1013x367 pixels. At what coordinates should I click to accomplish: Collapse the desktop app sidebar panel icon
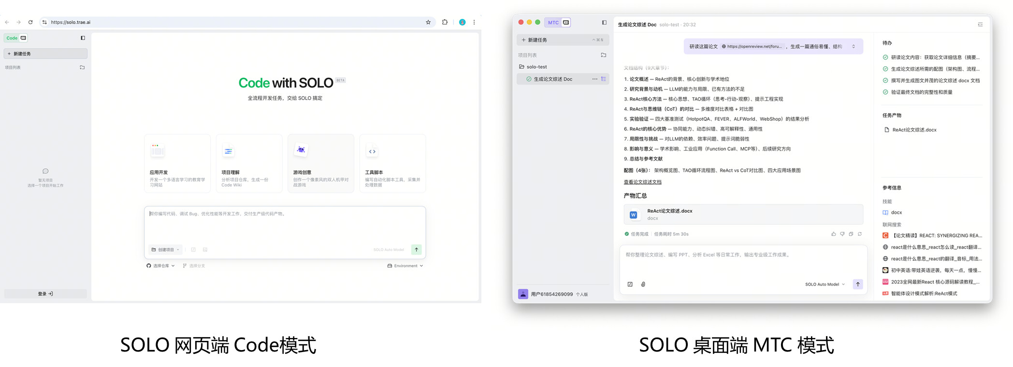(604, 22)
